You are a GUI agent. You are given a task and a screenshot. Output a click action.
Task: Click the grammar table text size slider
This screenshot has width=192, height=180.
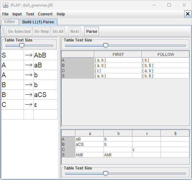pos(29,46)
